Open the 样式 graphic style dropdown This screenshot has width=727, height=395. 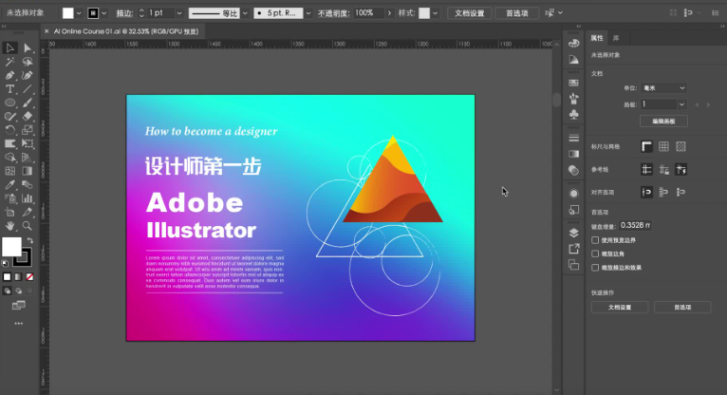pyautogui.click(x=435, y=13)
